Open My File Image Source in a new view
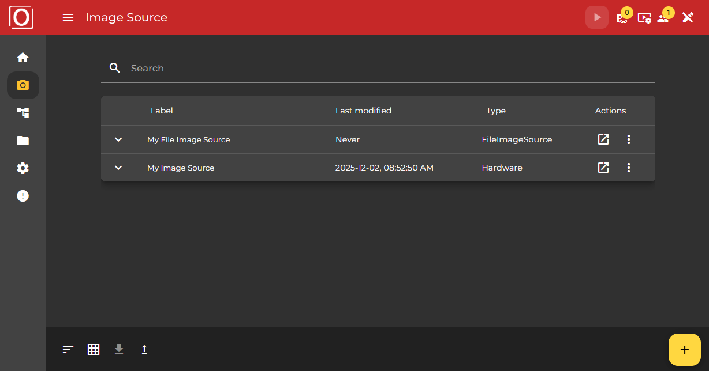This screenshot has width=709, height=371. (x=603, y=139)
